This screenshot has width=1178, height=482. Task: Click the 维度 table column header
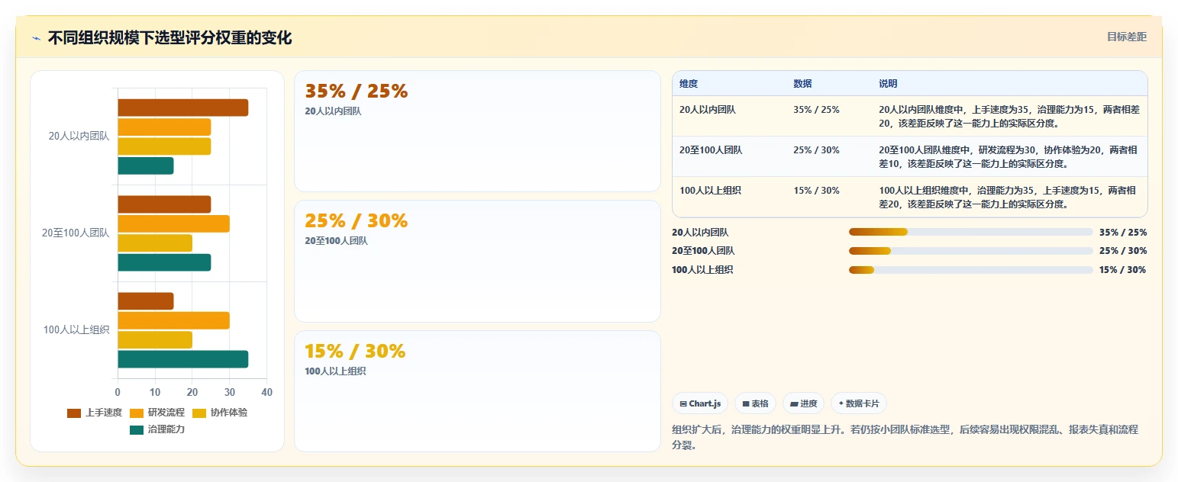coord(689,84)
